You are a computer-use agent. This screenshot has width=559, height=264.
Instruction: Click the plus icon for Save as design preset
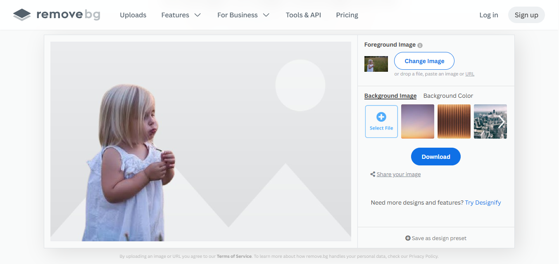[x=408, y=238]
